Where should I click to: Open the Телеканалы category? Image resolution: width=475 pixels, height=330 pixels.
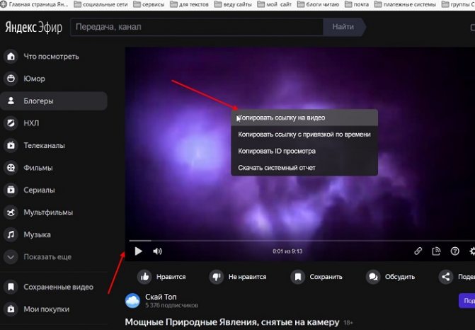[x=44, y=145]
